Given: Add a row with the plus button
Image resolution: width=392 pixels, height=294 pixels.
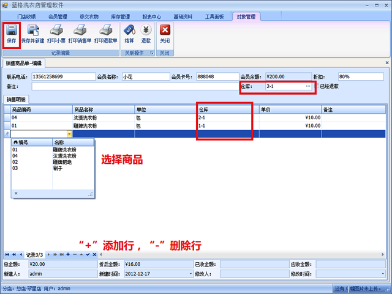Looking at the screenshot, I should pos(68,254).
